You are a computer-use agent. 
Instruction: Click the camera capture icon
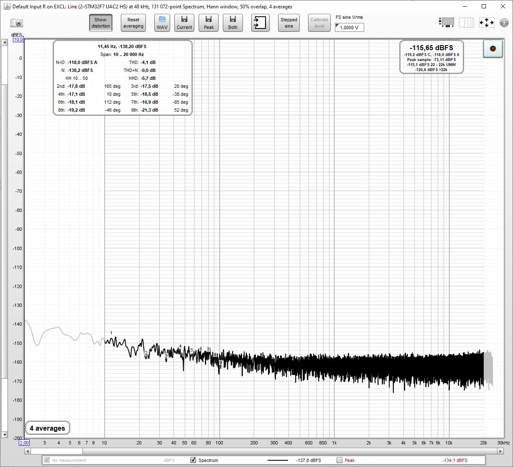pos(17,23)
